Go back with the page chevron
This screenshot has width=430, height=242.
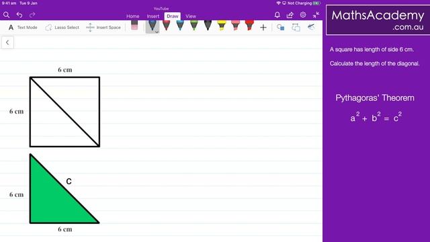click(7, 42)
